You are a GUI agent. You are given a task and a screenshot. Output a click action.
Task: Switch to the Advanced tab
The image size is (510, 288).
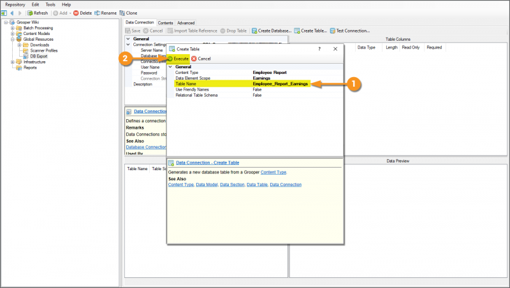[186, 23]
